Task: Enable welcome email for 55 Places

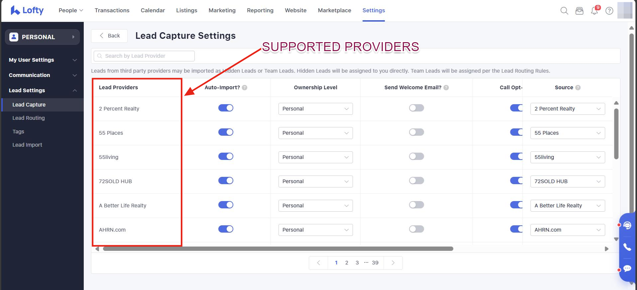Action: (416, 132)
